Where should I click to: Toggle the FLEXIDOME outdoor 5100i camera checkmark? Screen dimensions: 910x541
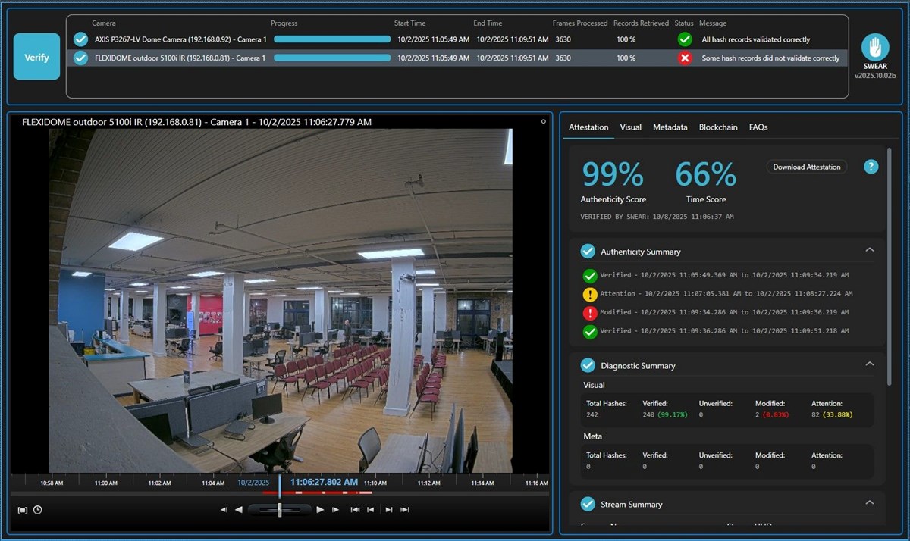[x=80, y=58]
